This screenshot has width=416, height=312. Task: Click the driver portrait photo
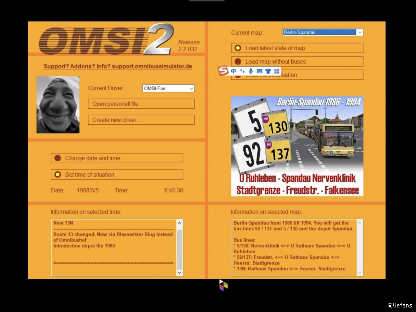pyautogui.click(x=58, y=105)
